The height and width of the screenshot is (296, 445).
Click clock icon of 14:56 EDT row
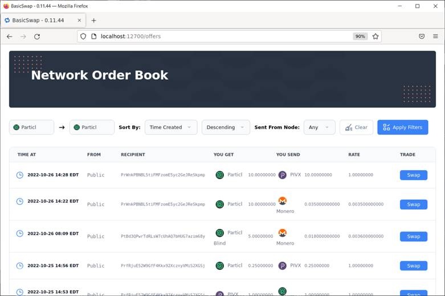[x=19, y=266]
